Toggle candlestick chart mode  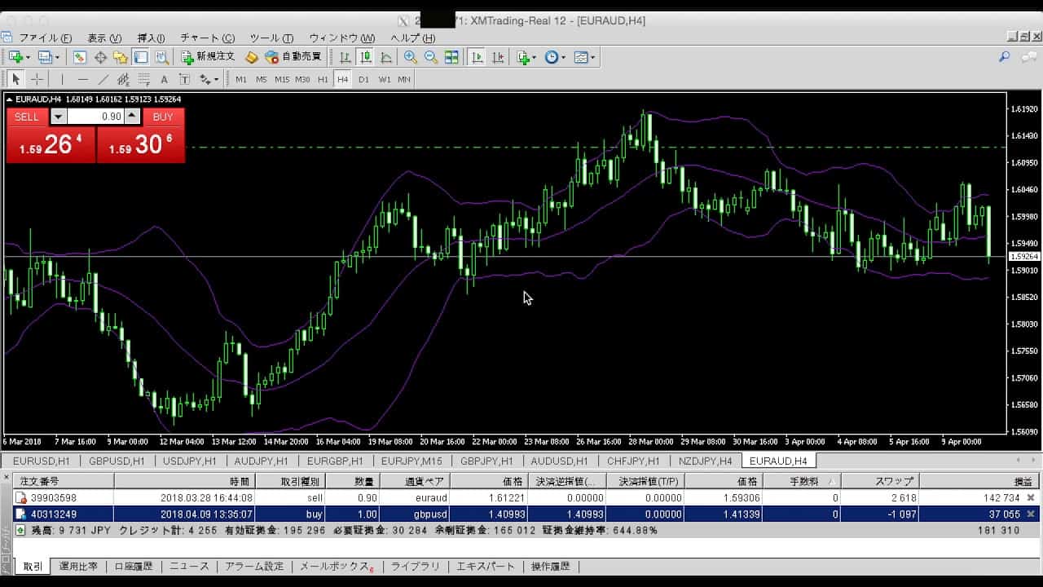[x=366, y=57]
